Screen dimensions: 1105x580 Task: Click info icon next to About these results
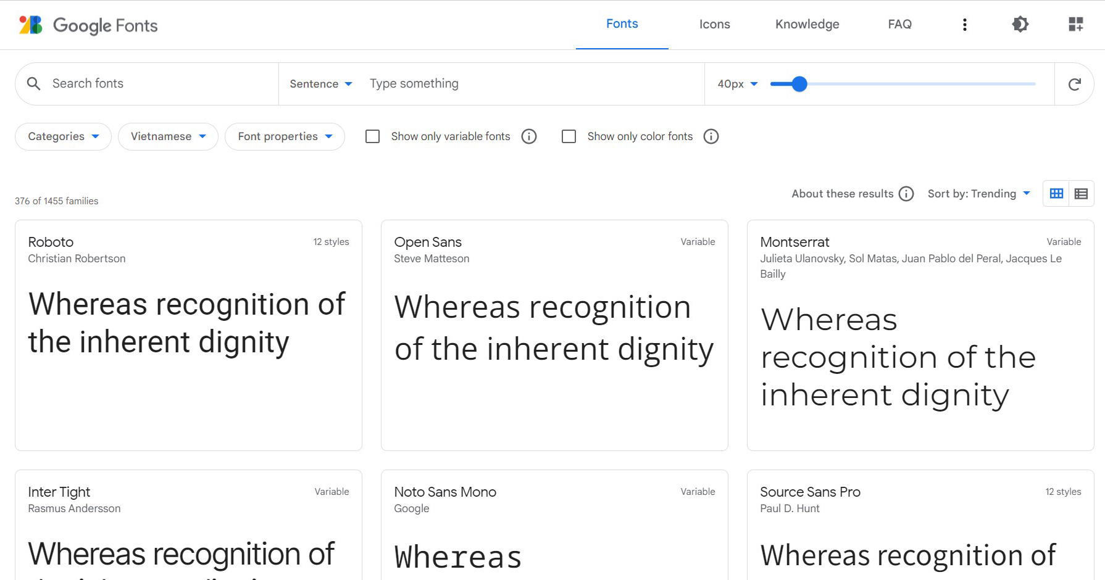pos(906,194)
